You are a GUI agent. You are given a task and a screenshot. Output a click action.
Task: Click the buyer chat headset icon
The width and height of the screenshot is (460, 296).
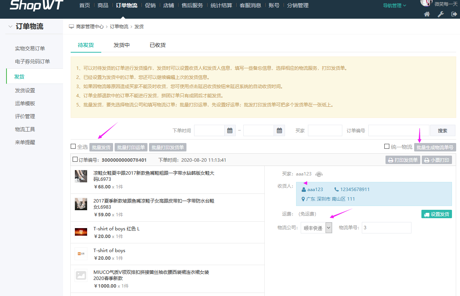[x=319, y=174]
